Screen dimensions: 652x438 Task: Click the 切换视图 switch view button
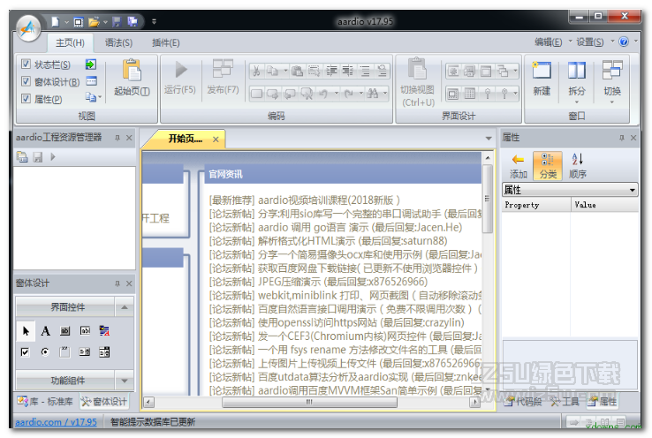(x=418, y=83)
